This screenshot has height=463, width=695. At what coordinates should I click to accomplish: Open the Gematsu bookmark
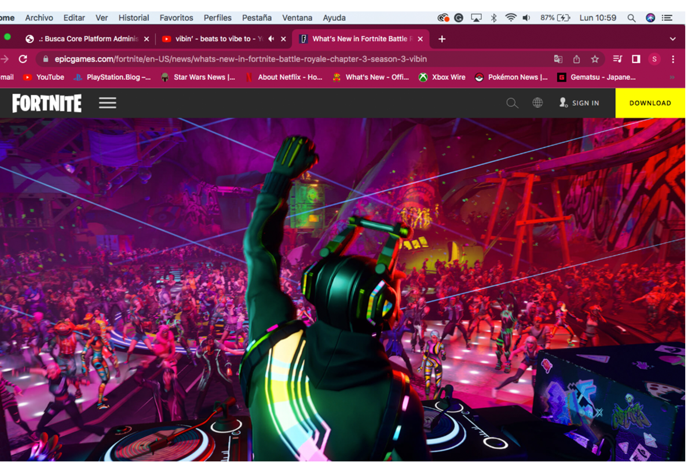tap(597, 77)
